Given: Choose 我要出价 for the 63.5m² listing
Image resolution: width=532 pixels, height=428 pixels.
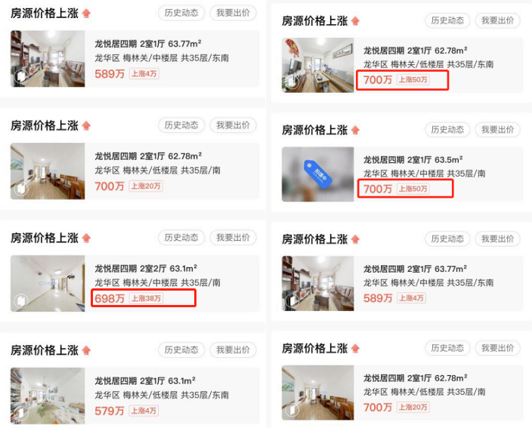Looking at the screenshot, I should pos(497,130).
